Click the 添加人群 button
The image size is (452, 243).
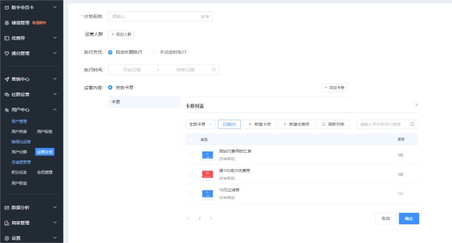click(121, 34)
